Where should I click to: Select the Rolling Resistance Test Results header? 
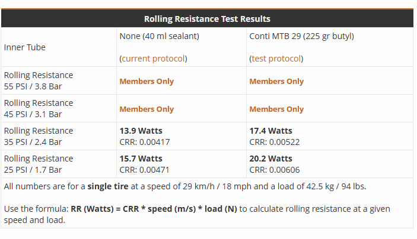207,19
